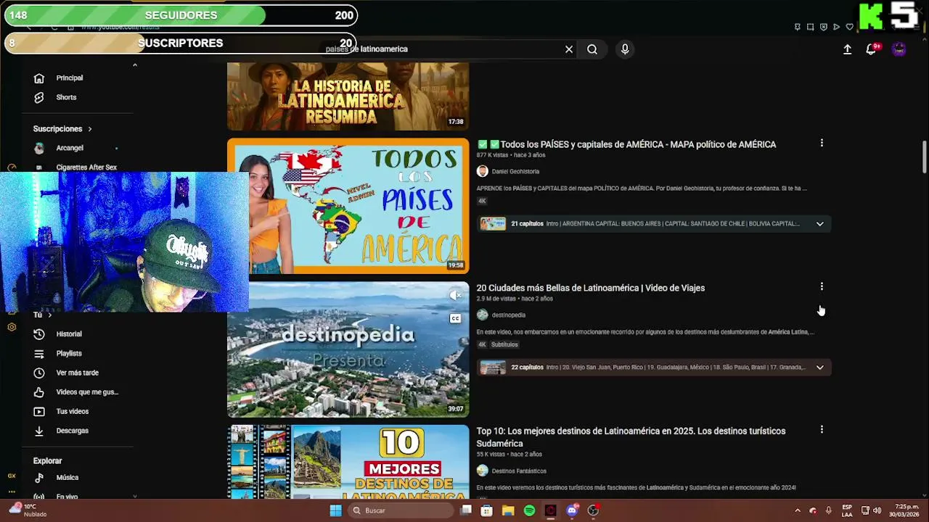
Task: Open video title Todos los PAÍSES y capitales
Action: pos(626,144)
